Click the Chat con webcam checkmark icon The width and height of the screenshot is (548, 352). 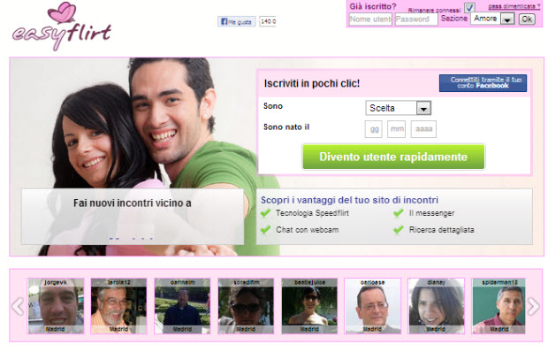click(x=266, y=230)
